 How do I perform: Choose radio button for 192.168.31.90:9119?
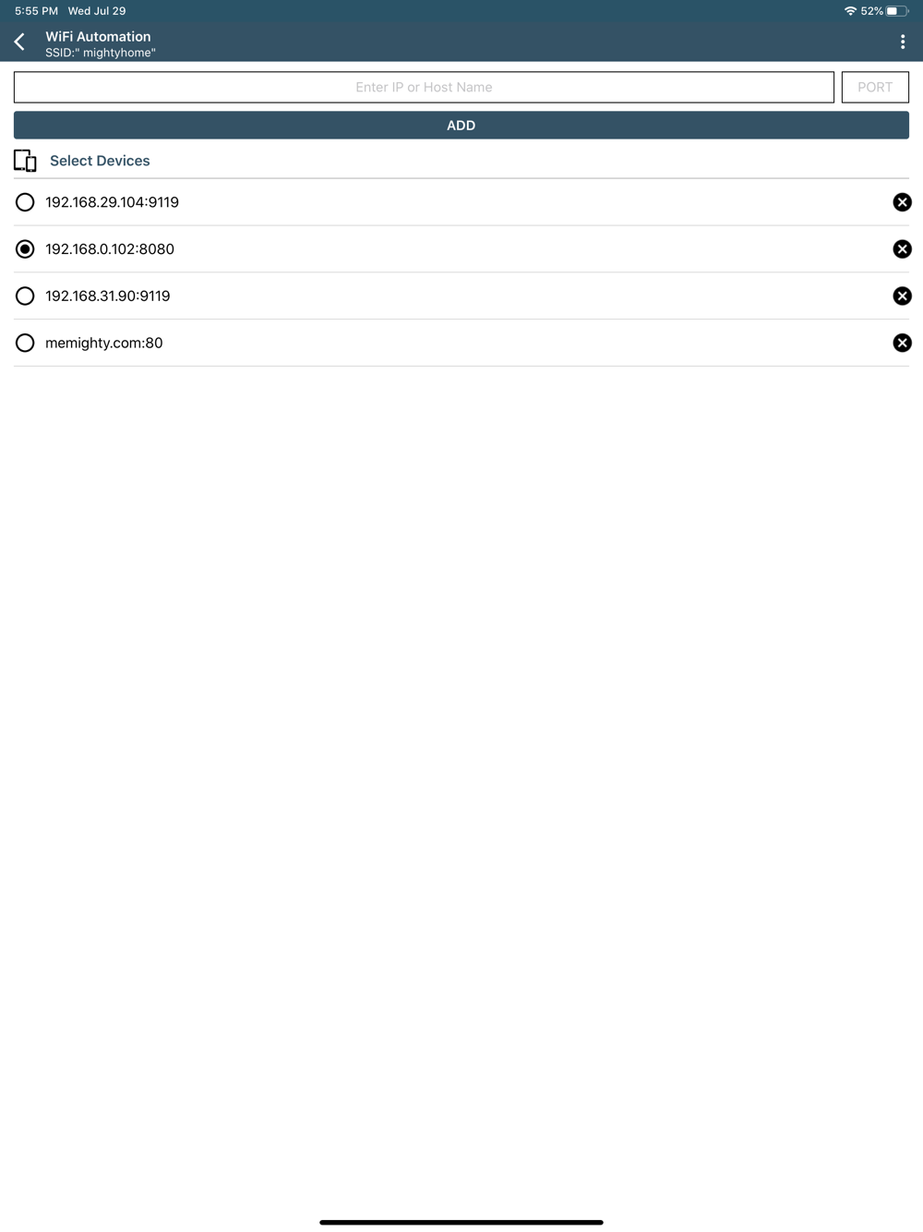tap(25, 296)
